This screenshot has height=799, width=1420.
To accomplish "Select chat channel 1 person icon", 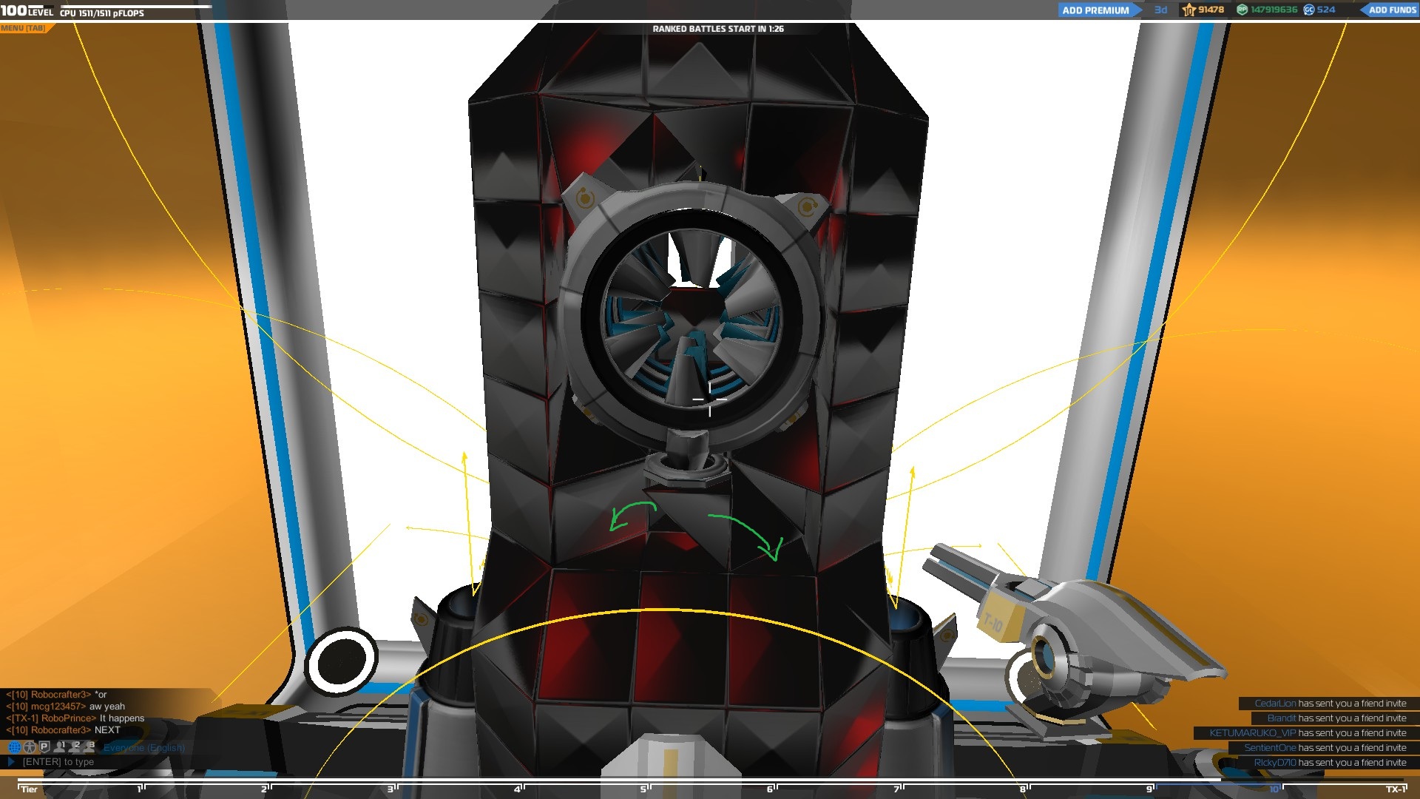I will (60, 746).
